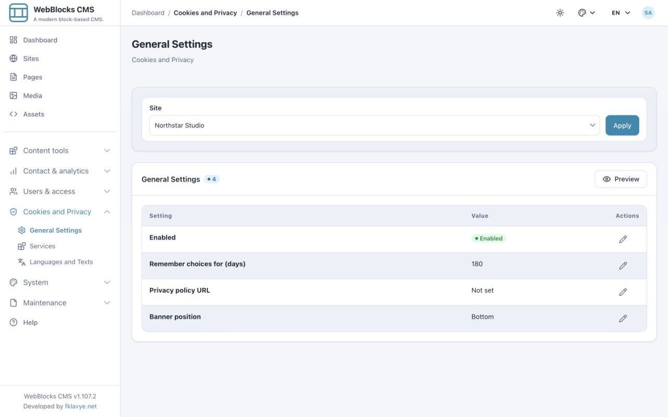Edit the Enabled setting pencil icon

[623, 239]
